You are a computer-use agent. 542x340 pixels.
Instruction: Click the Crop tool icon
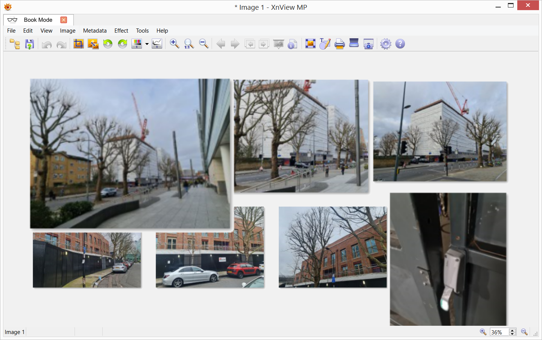click(78, 44)
